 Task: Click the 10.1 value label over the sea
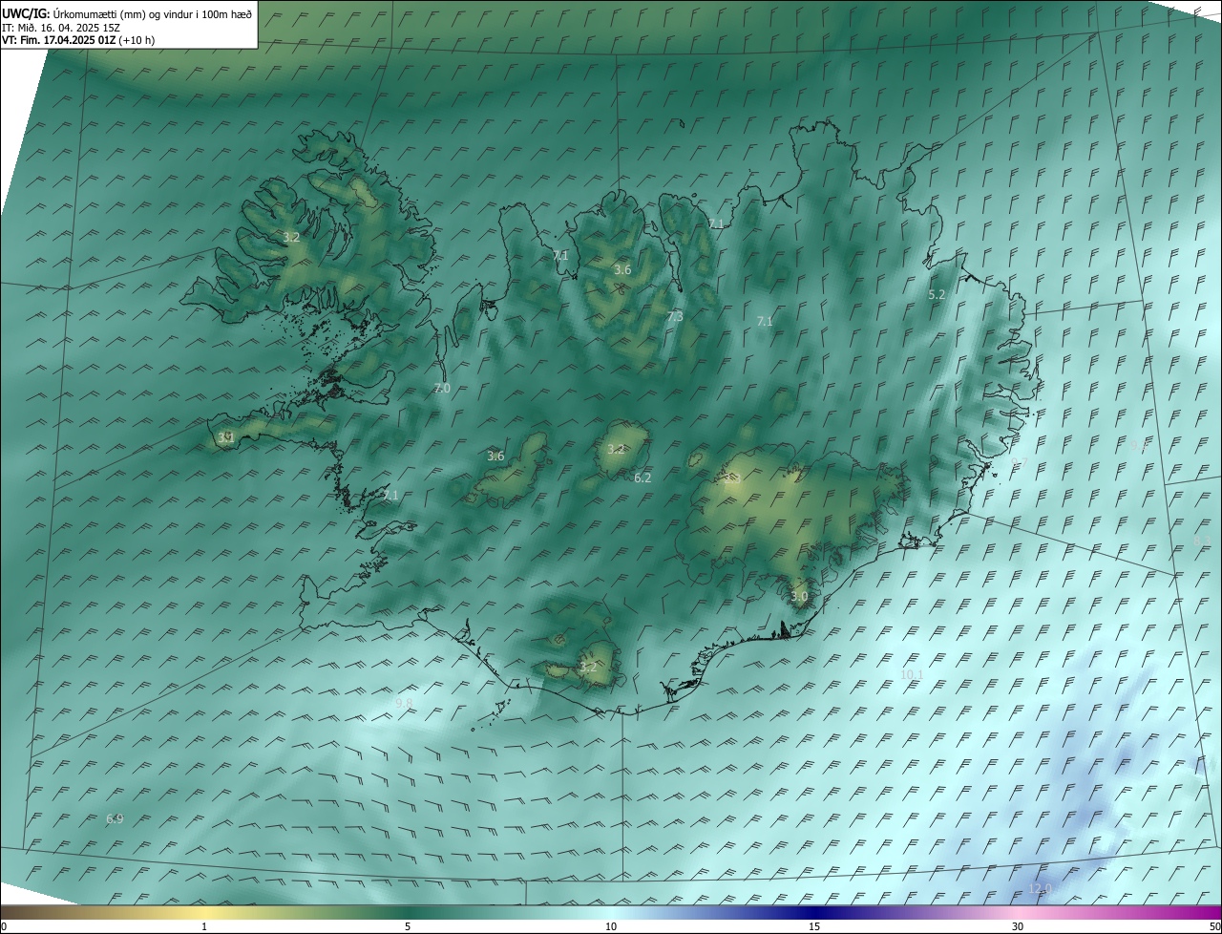click(x=912, y=674)
